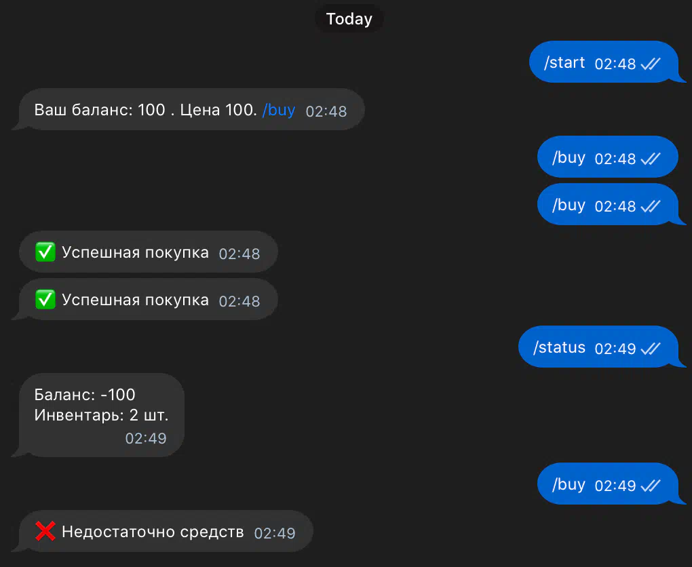692x567 pixels.
Task: Click the double check mark on /status message
Action: (651, 349)
